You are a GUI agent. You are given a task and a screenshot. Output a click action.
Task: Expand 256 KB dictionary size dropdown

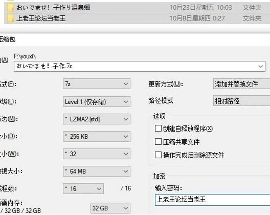pyautogui.click(x=96, y=136)
